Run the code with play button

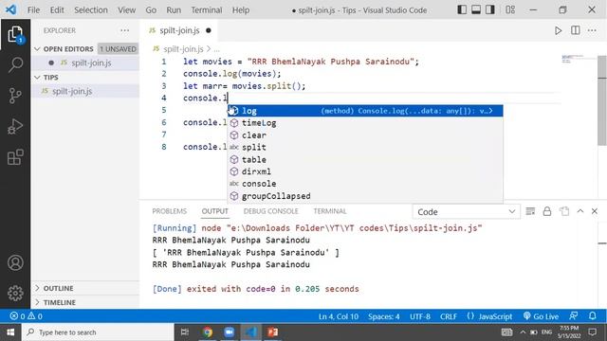click(558, 30)
